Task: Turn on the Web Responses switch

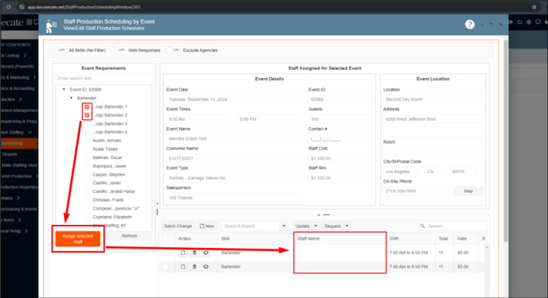Action: (x=118, y=50)
